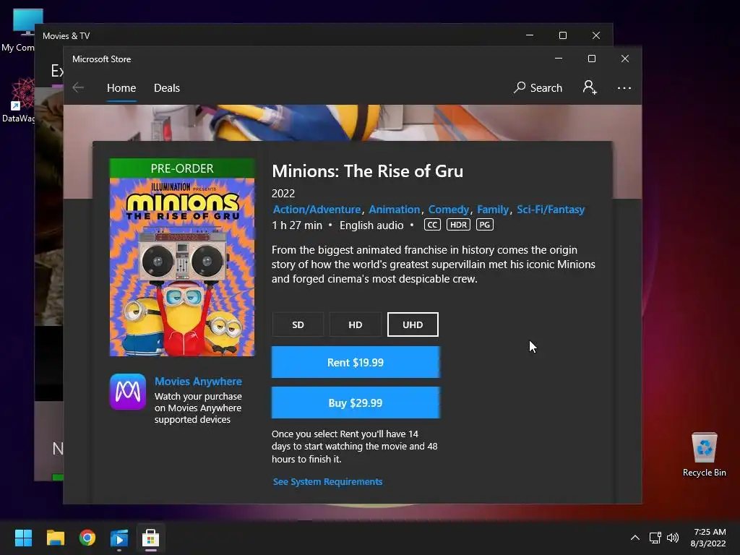Image resolution: width=740 pixels, height=555 pixels.
Task: Click the movie title Minions: The Rise of Gru
Action: click(x=367, y=171)
